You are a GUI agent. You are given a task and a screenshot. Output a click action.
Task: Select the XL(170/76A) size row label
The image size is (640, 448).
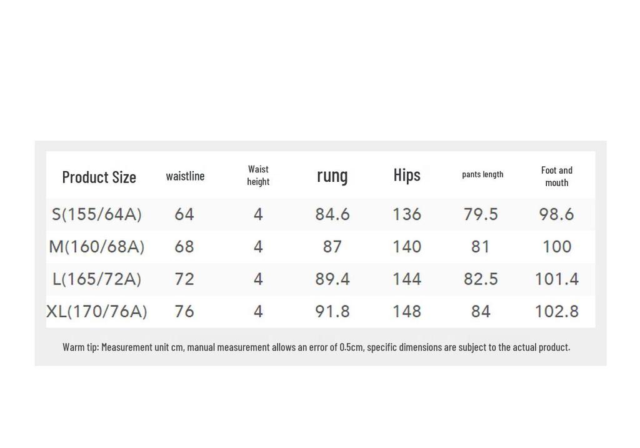pos(97,311)
